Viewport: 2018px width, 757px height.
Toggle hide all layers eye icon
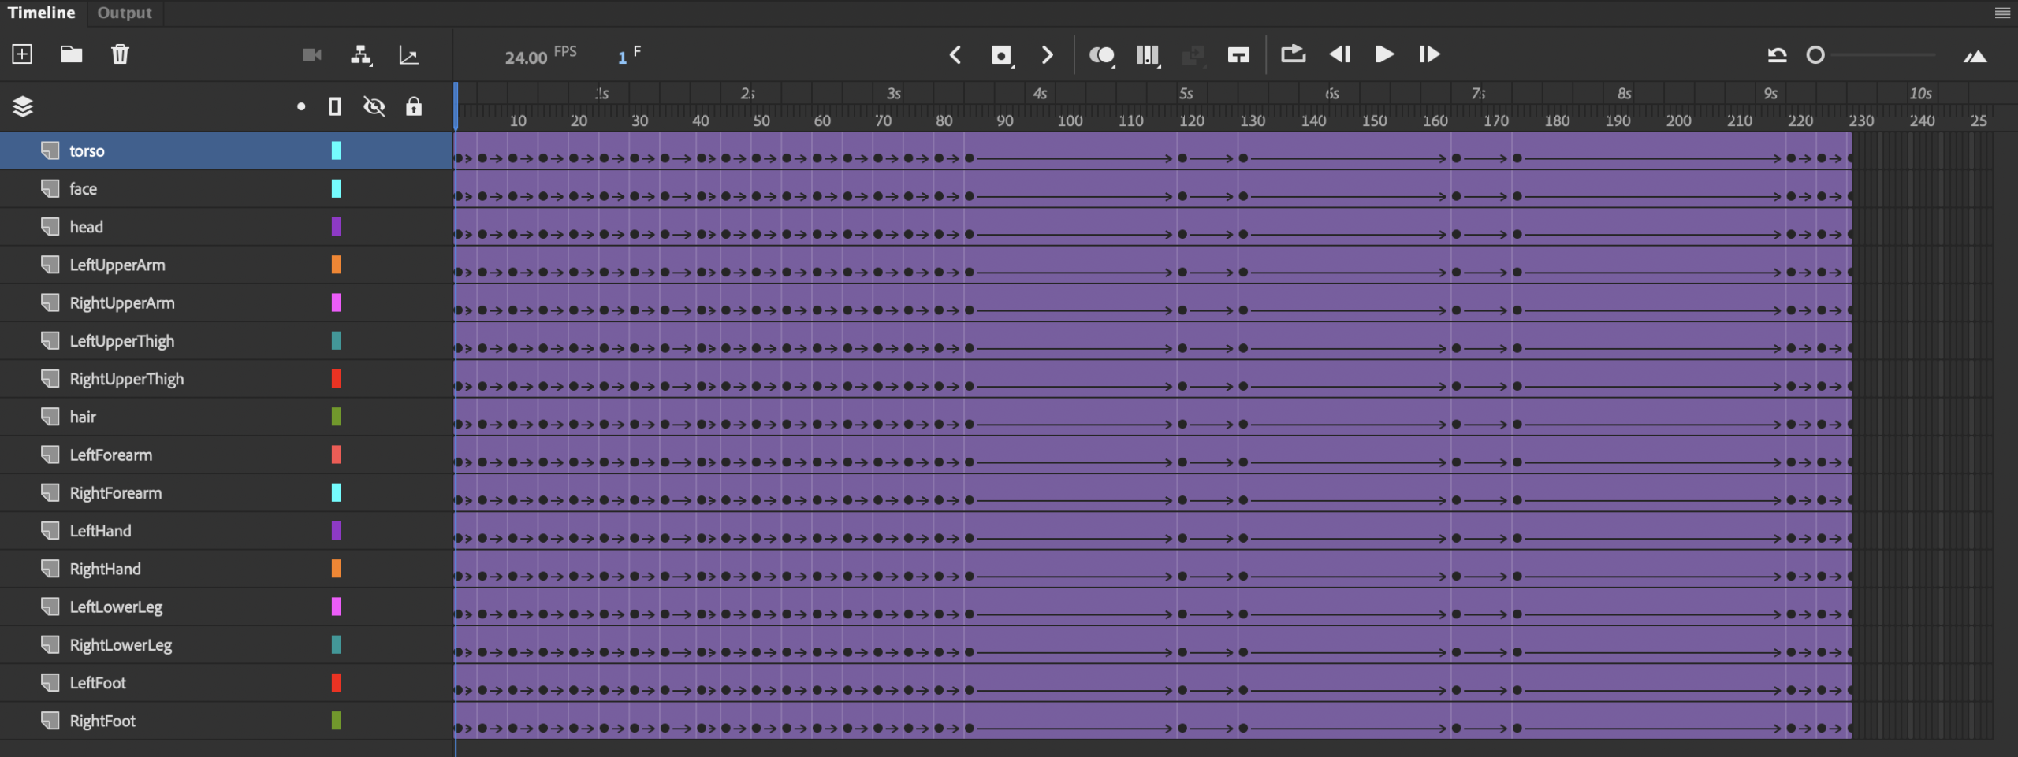tap(374, 106)
